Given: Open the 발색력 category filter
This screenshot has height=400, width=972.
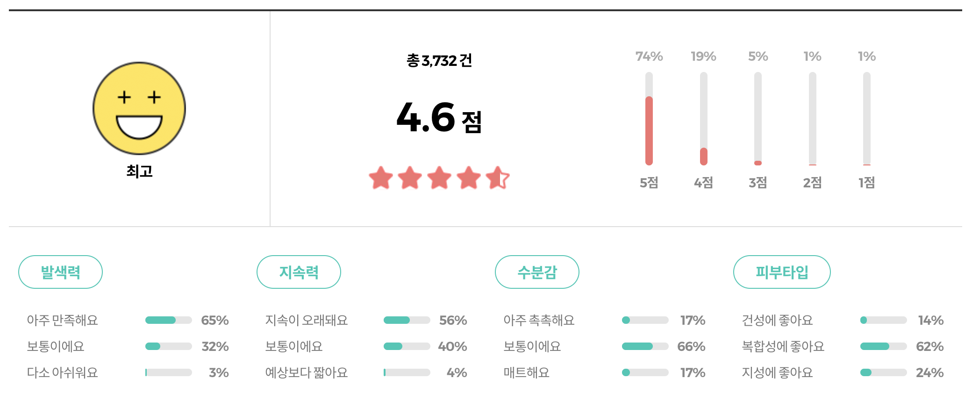Looking at the screenshot, I should tap(60, 271).
